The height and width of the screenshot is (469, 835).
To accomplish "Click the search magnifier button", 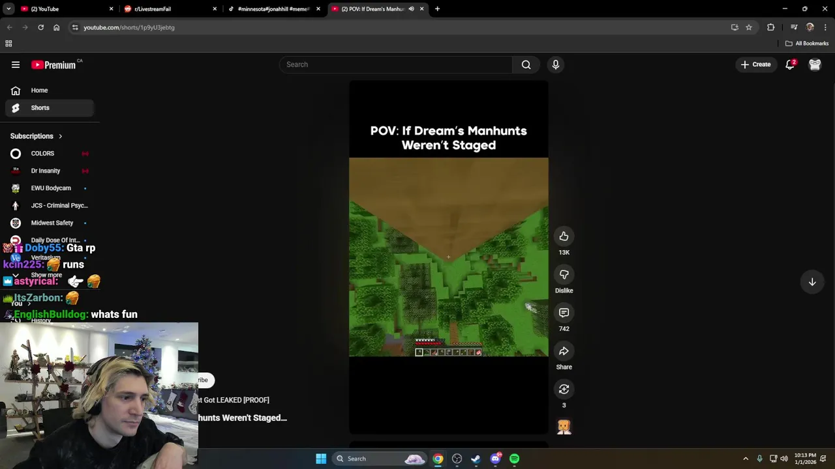I will (x=526, y=64).
